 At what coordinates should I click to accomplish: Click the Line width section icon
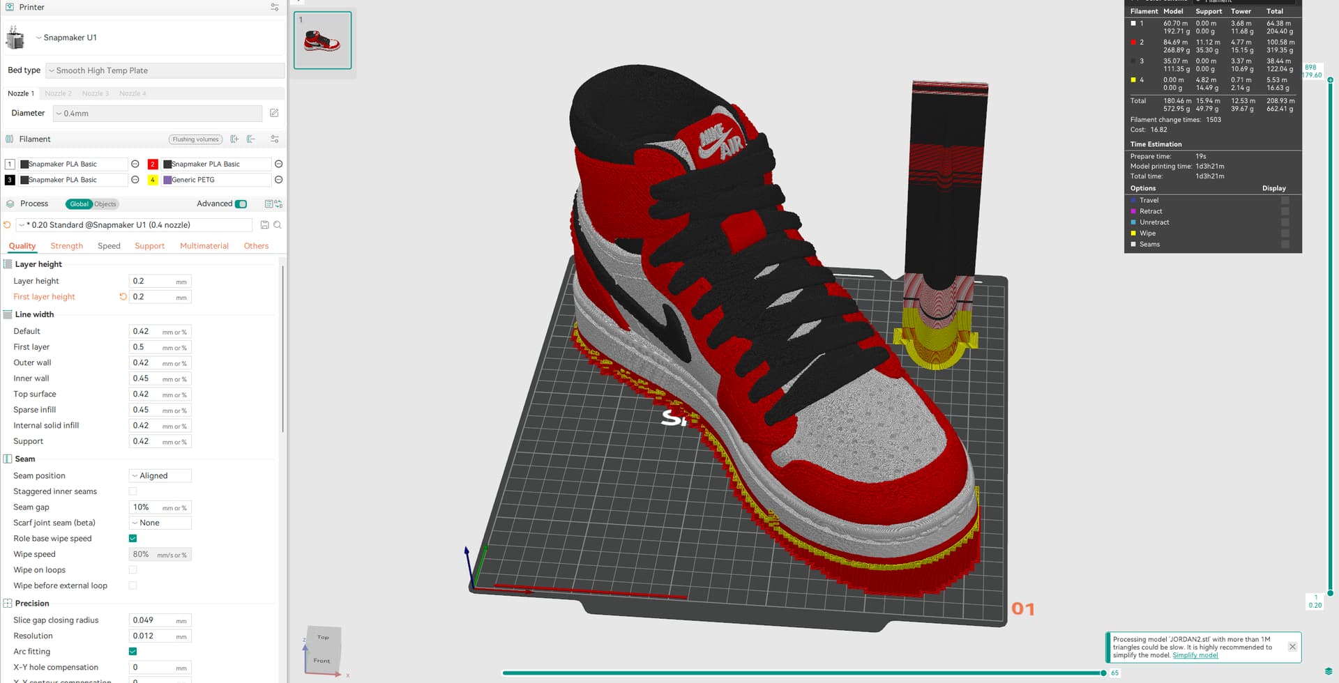click(8, 314)
